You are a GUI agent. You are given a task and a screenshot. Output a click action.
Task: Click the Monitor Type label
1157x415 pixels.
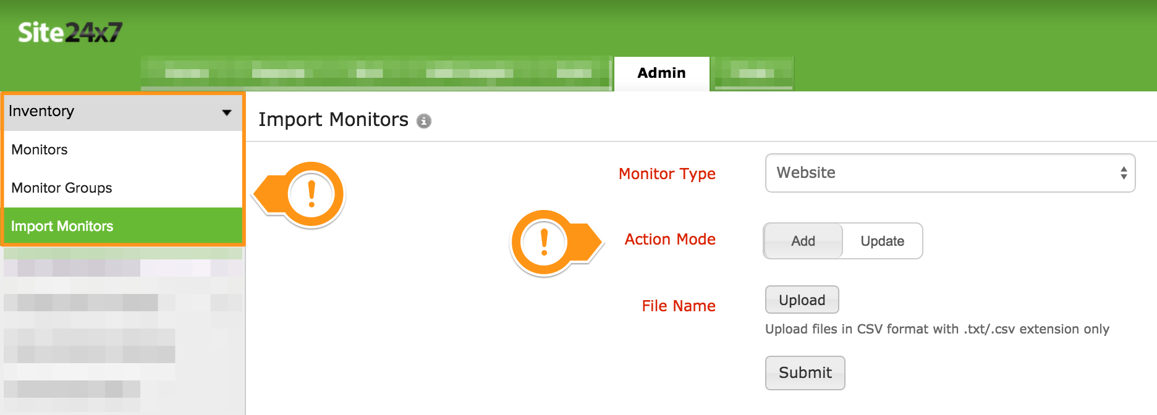(667, 174)
